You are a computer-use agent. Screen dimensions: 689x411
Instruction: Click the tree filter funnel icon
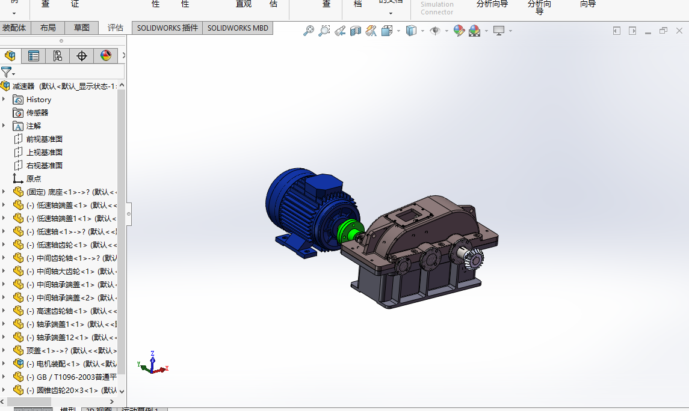(x=7, y=72)
